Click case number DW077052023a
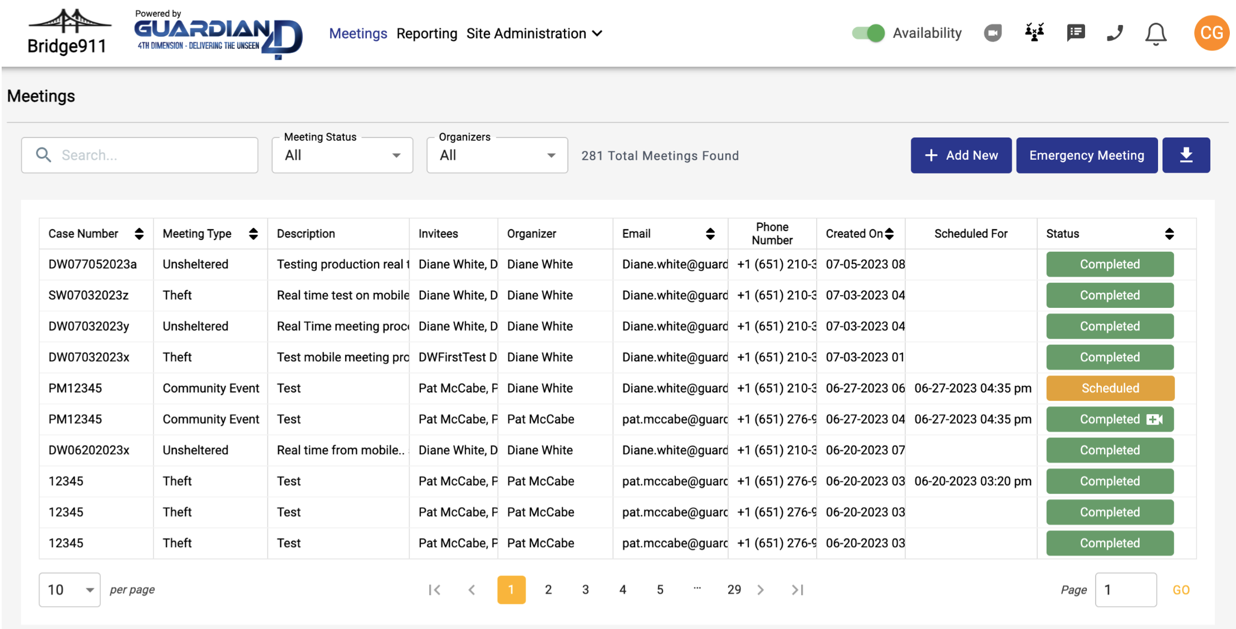The width and height of the screenshot is (1236, 629). click(92, 264)
